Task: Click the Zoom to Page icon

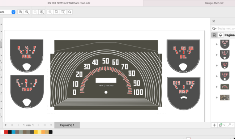Action: (x=56, y=12)
